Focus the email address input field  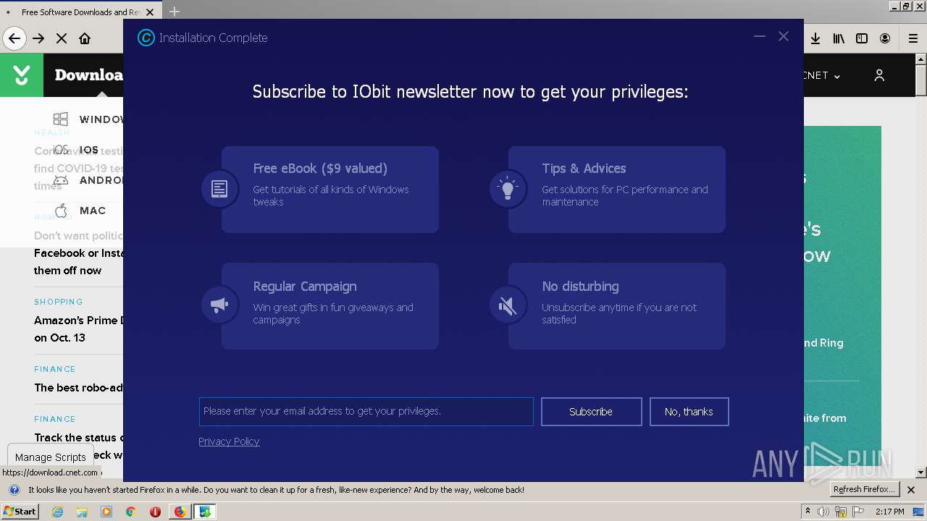(x=366, y=411)
